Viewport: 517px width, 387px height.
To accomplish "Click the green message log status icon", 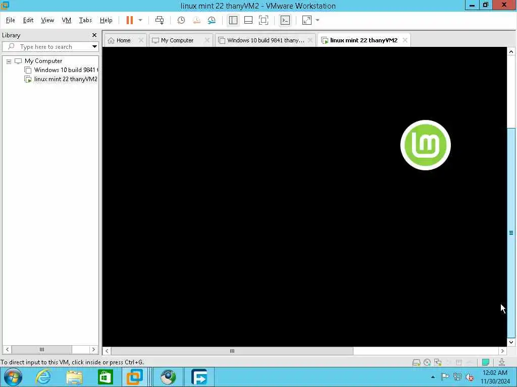I will coord(485,362).
